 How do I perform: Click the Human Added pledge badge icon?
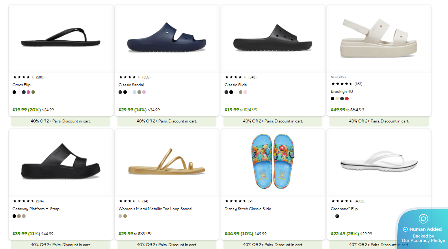point(423,219)
